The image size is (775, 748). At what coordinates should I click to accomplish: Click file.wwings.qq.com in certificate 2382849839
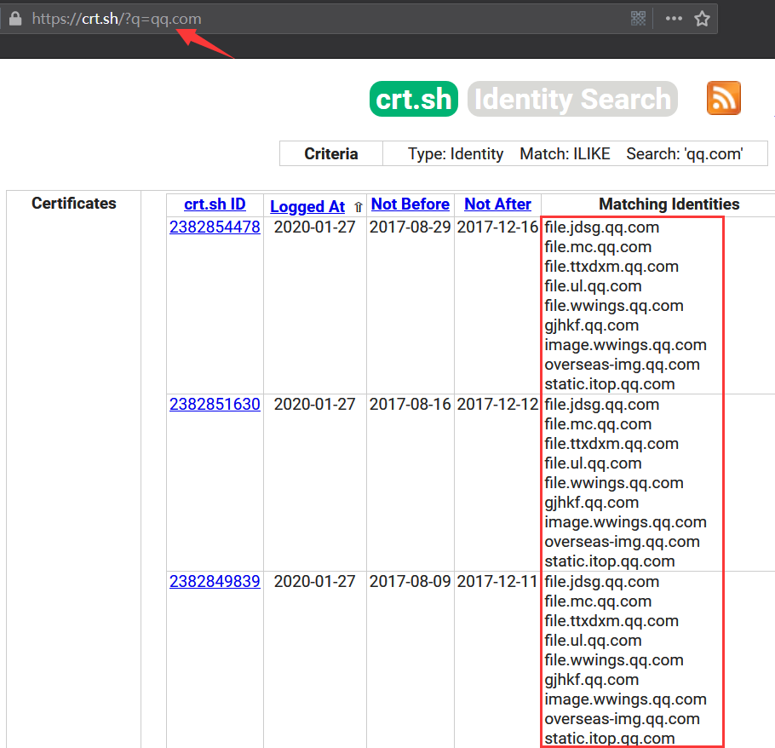click(x=614, y=660)
